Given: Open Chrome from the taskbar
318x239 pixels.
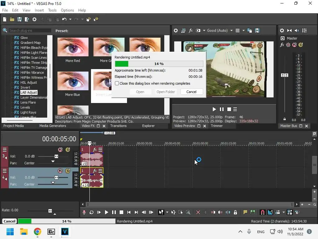Looking at the screenshot, I should click(38, 232).
